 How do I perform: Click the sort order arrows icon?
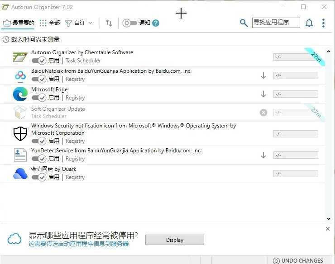click(109, 23)
